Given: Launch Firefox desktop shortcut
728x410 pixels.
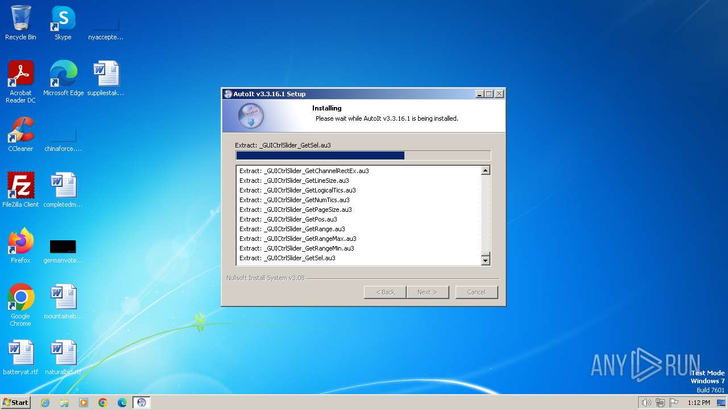Looking at the screenshot, I should coord(20,246).
